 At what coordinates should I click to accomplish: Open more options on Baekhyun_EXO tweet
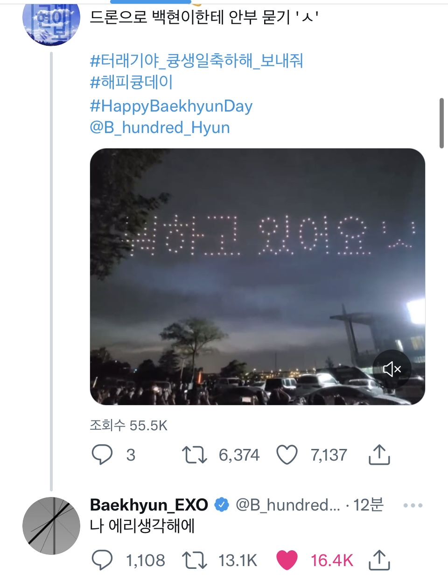pos(413,505)
